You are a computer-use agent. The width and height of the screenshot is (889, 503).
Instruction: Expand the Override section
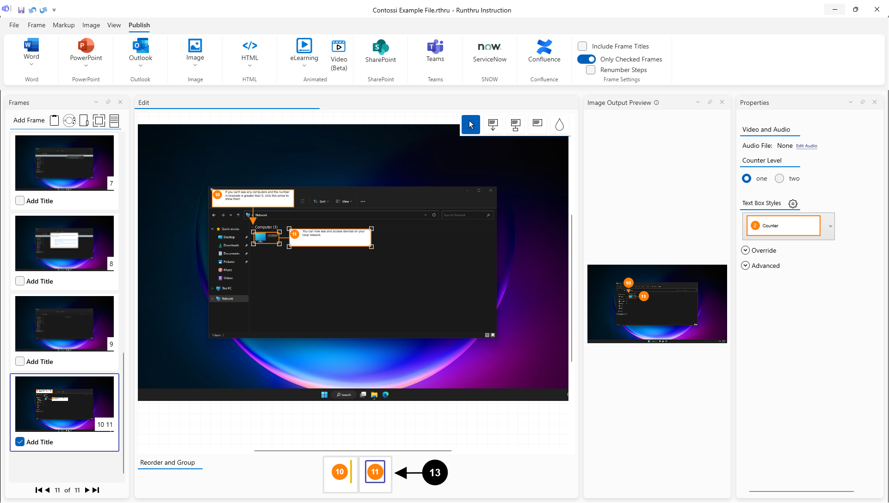(746, 250)
